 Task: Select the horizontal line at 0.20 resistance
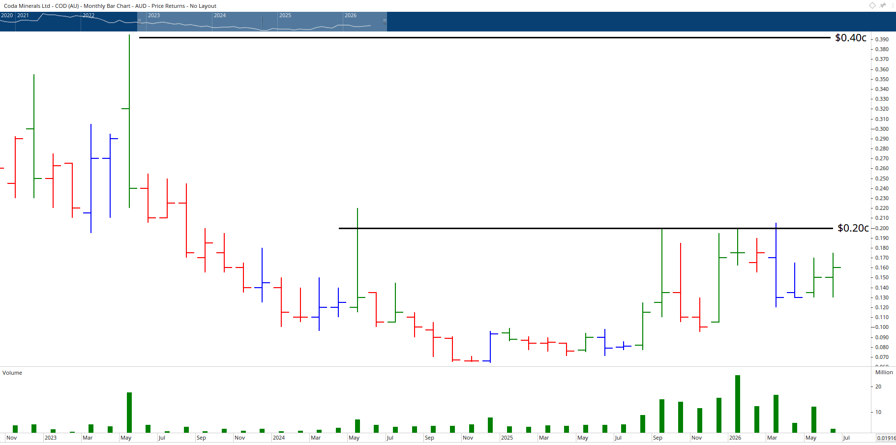coord(586,228)
